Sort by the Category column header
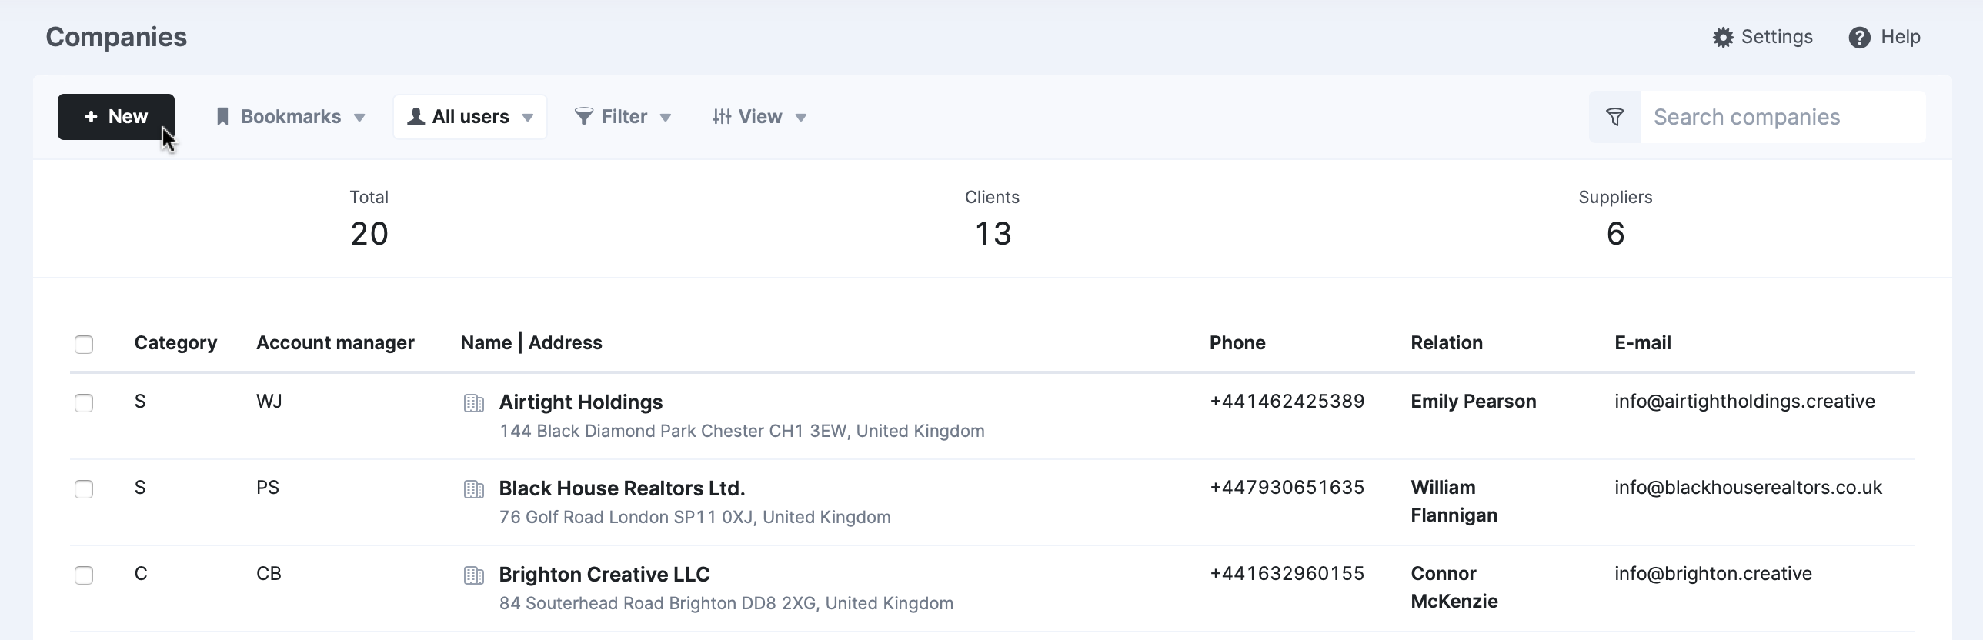 click(175, 343)
